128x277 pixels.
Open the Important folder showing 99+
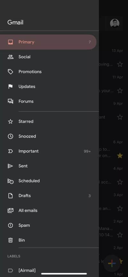coord(49,151)
